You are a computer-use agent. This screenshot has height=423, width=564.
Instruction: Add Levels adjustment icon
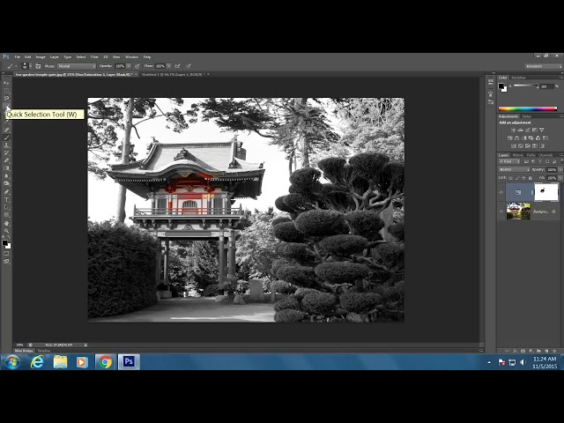[521, 130]
